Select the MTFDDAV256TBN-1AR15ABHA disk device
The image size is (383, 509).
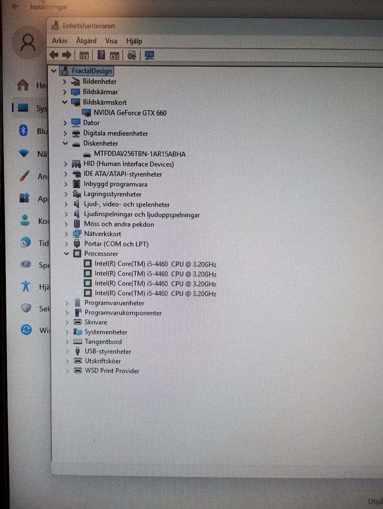coord(140,154)
